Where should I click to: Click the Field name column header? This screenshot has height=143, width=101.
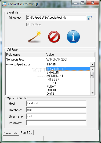tap(26, 55)
